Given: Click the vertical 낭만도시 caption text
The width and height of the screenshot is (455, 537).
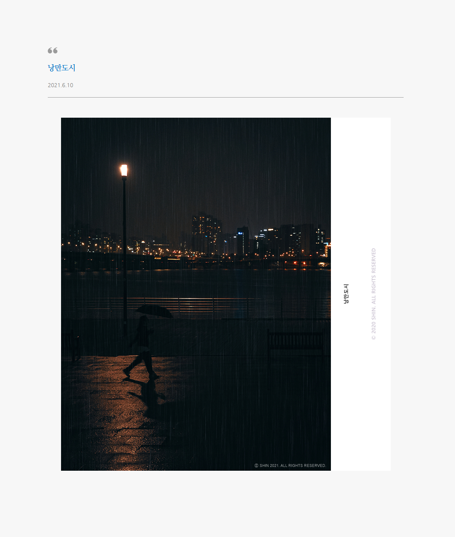Looking at the screenshot, I should coord(346,294).
